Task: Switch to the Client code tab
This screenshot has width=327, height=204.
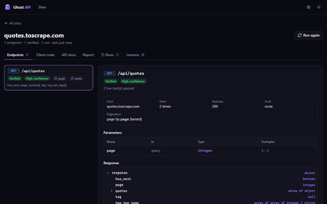Action: [x=45, y=55]
